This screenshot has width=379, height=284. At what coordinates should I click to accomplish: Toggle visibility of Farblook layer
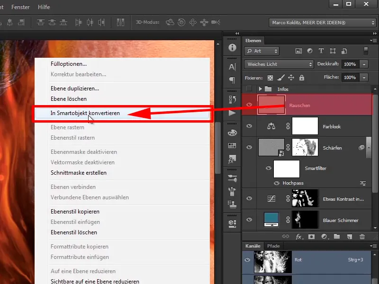pyautogui.click(x=249, y=126)
